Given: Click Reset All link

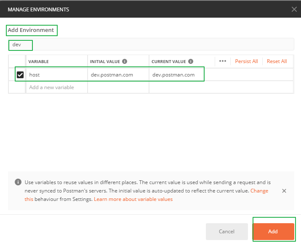Looking at the screenshot, I should 277,61.
